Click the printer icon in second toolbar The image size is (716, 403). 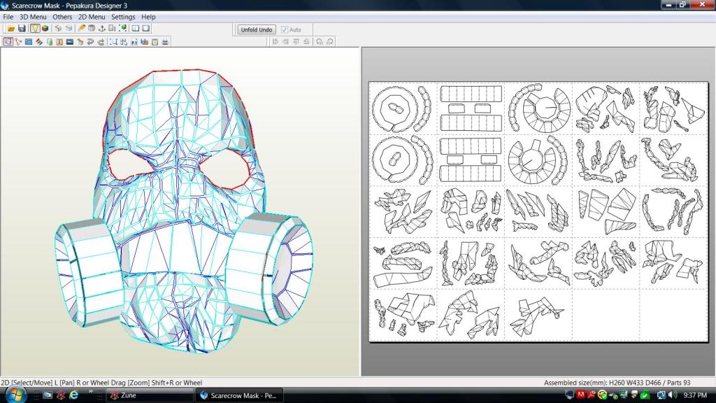(x=165, y=42)
